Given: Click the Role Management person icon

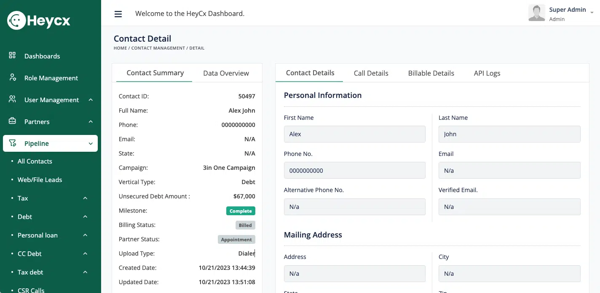Looking at the screenshot, I should pyautogui.click(x=12, y=78).
